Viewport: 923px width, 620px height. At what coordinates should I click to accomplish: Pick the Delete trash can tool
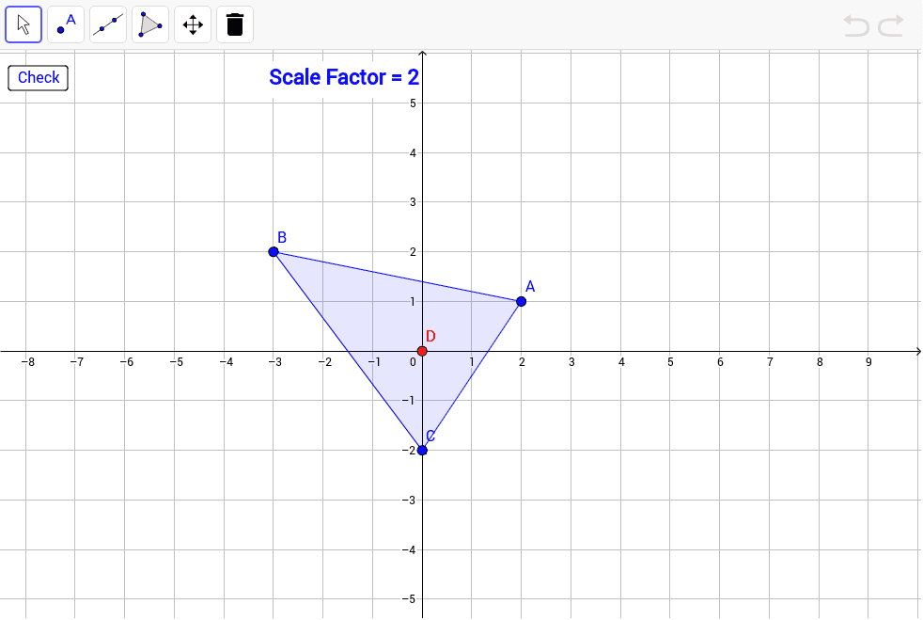(x=235, y=24)
